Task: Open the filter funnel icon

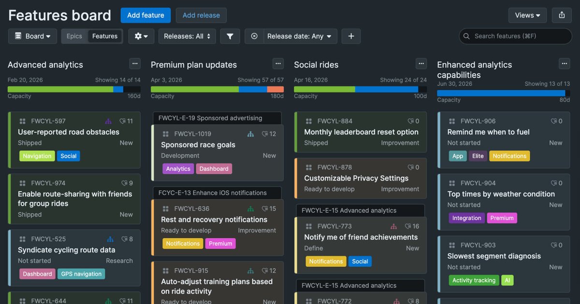Action: (x=230, y=36)
